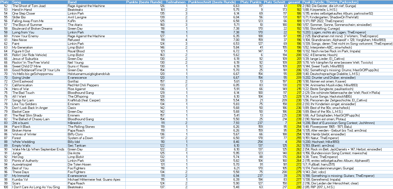
Task: Click song "I Don't Care As Long As You Sing"
Action: [x=39, y=187]
